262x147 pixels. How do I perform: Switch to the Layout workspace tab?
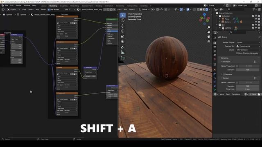coord(43,6)
